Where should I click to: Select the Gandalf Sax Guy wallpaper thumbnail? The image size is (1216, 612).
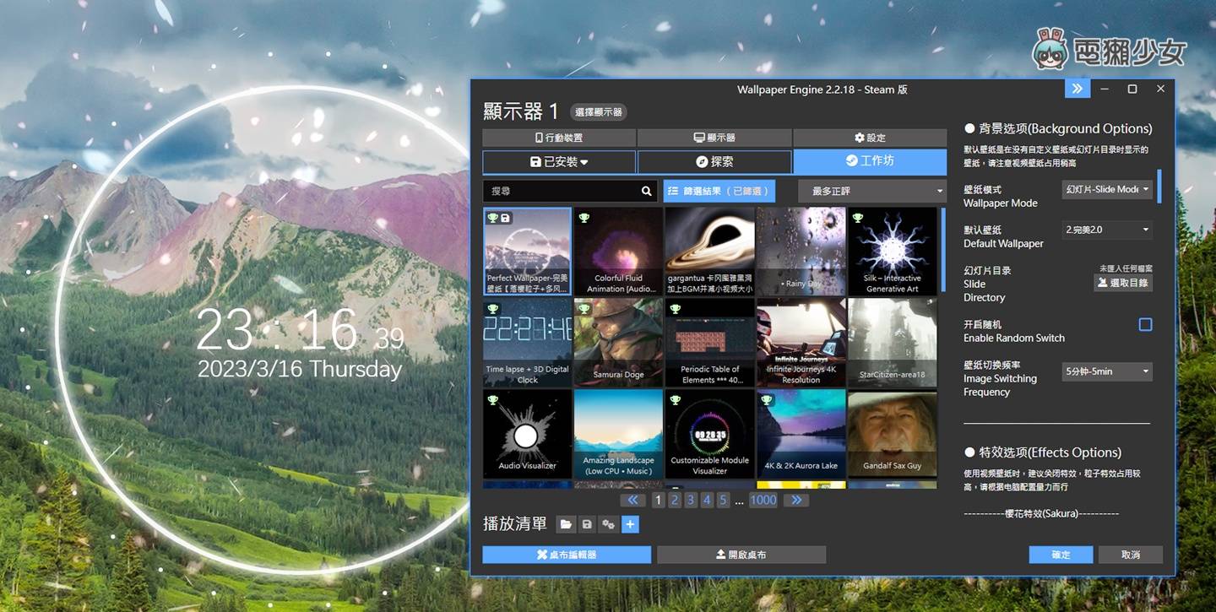893,434
